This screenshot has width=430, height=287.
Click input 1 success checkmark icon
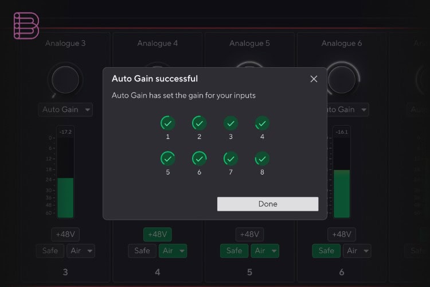point(167,123)
